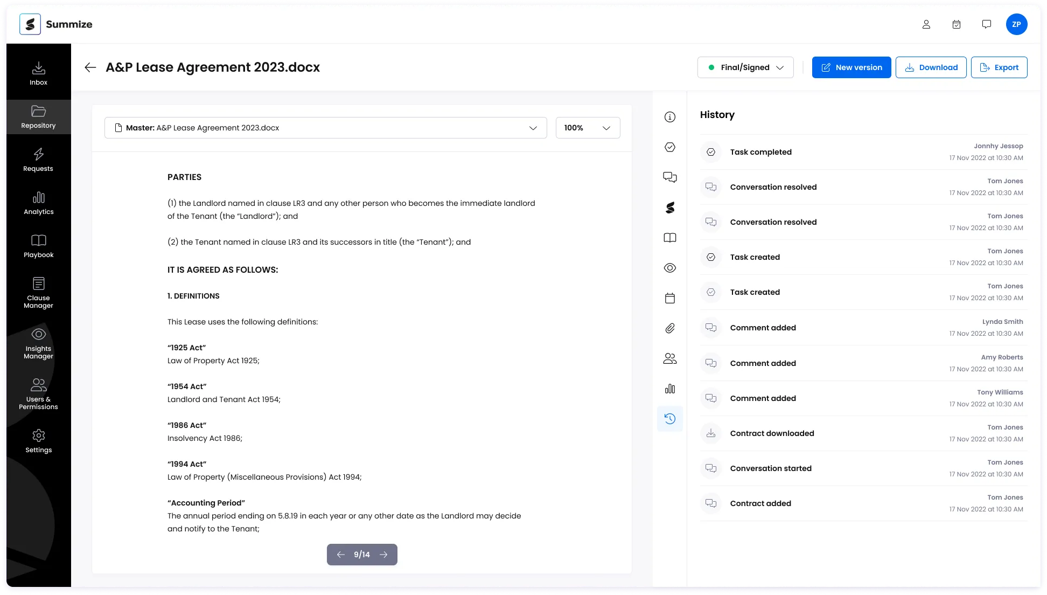
Task: Export the lease agreement via Export button
Action: pyautogui.click(x=999, y=67)
